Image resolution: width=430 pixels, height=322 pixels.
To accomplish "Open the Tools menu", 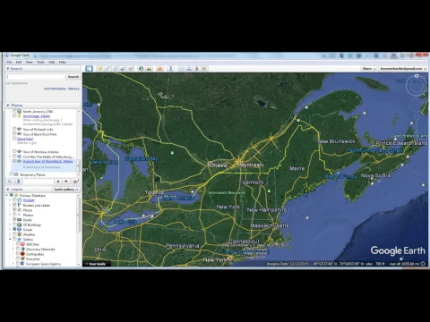I will click(x=40, y=62).
